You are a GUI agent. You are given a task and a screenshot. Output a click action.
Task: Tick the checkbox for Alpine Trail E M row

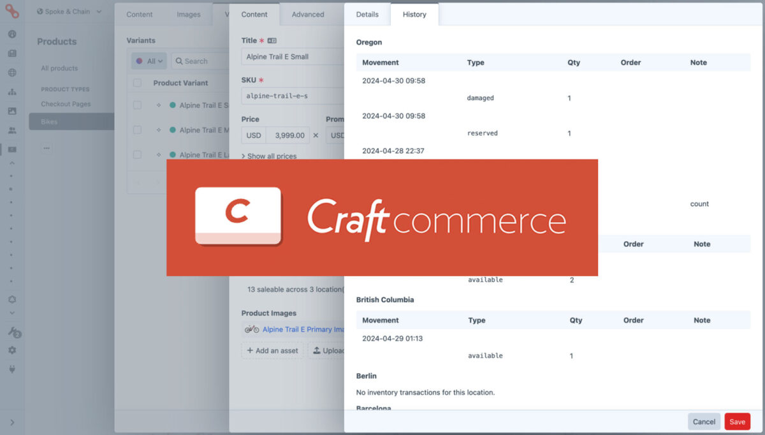(137, 130)
